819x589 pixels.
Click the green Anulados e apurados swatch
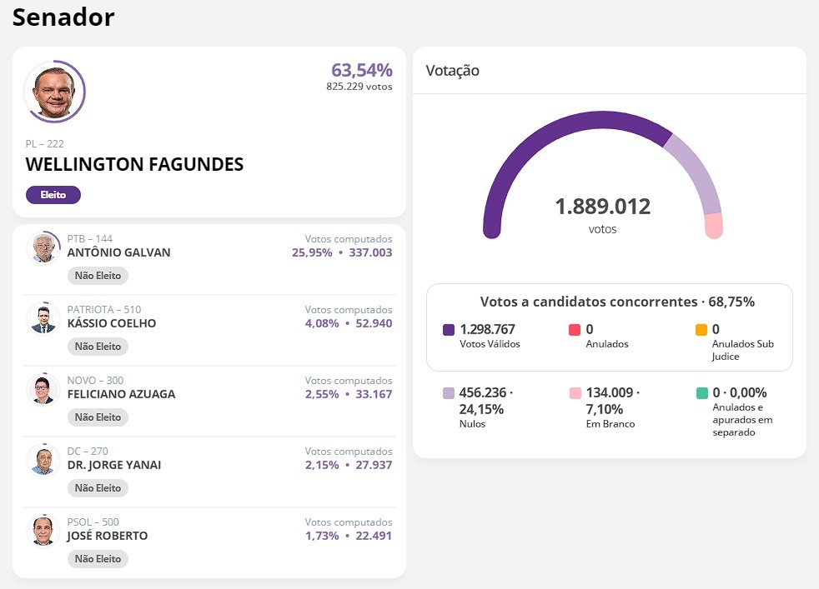coord(701,393)
